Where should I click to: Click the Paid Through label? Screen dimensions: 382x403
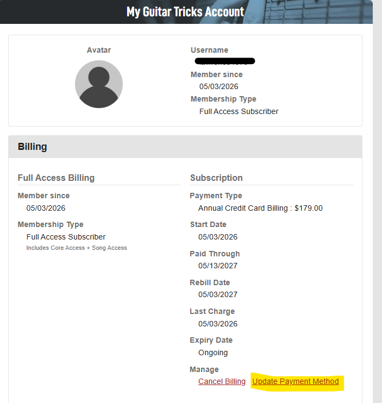[x=215, y=254]
